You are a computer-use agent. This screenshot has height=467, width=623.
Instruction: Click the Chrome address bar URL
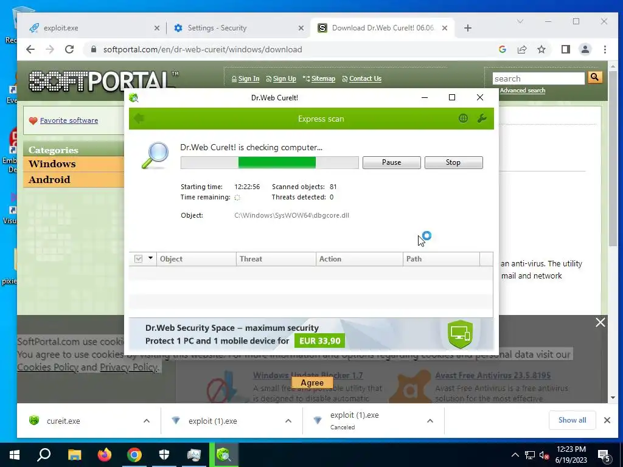203,49
